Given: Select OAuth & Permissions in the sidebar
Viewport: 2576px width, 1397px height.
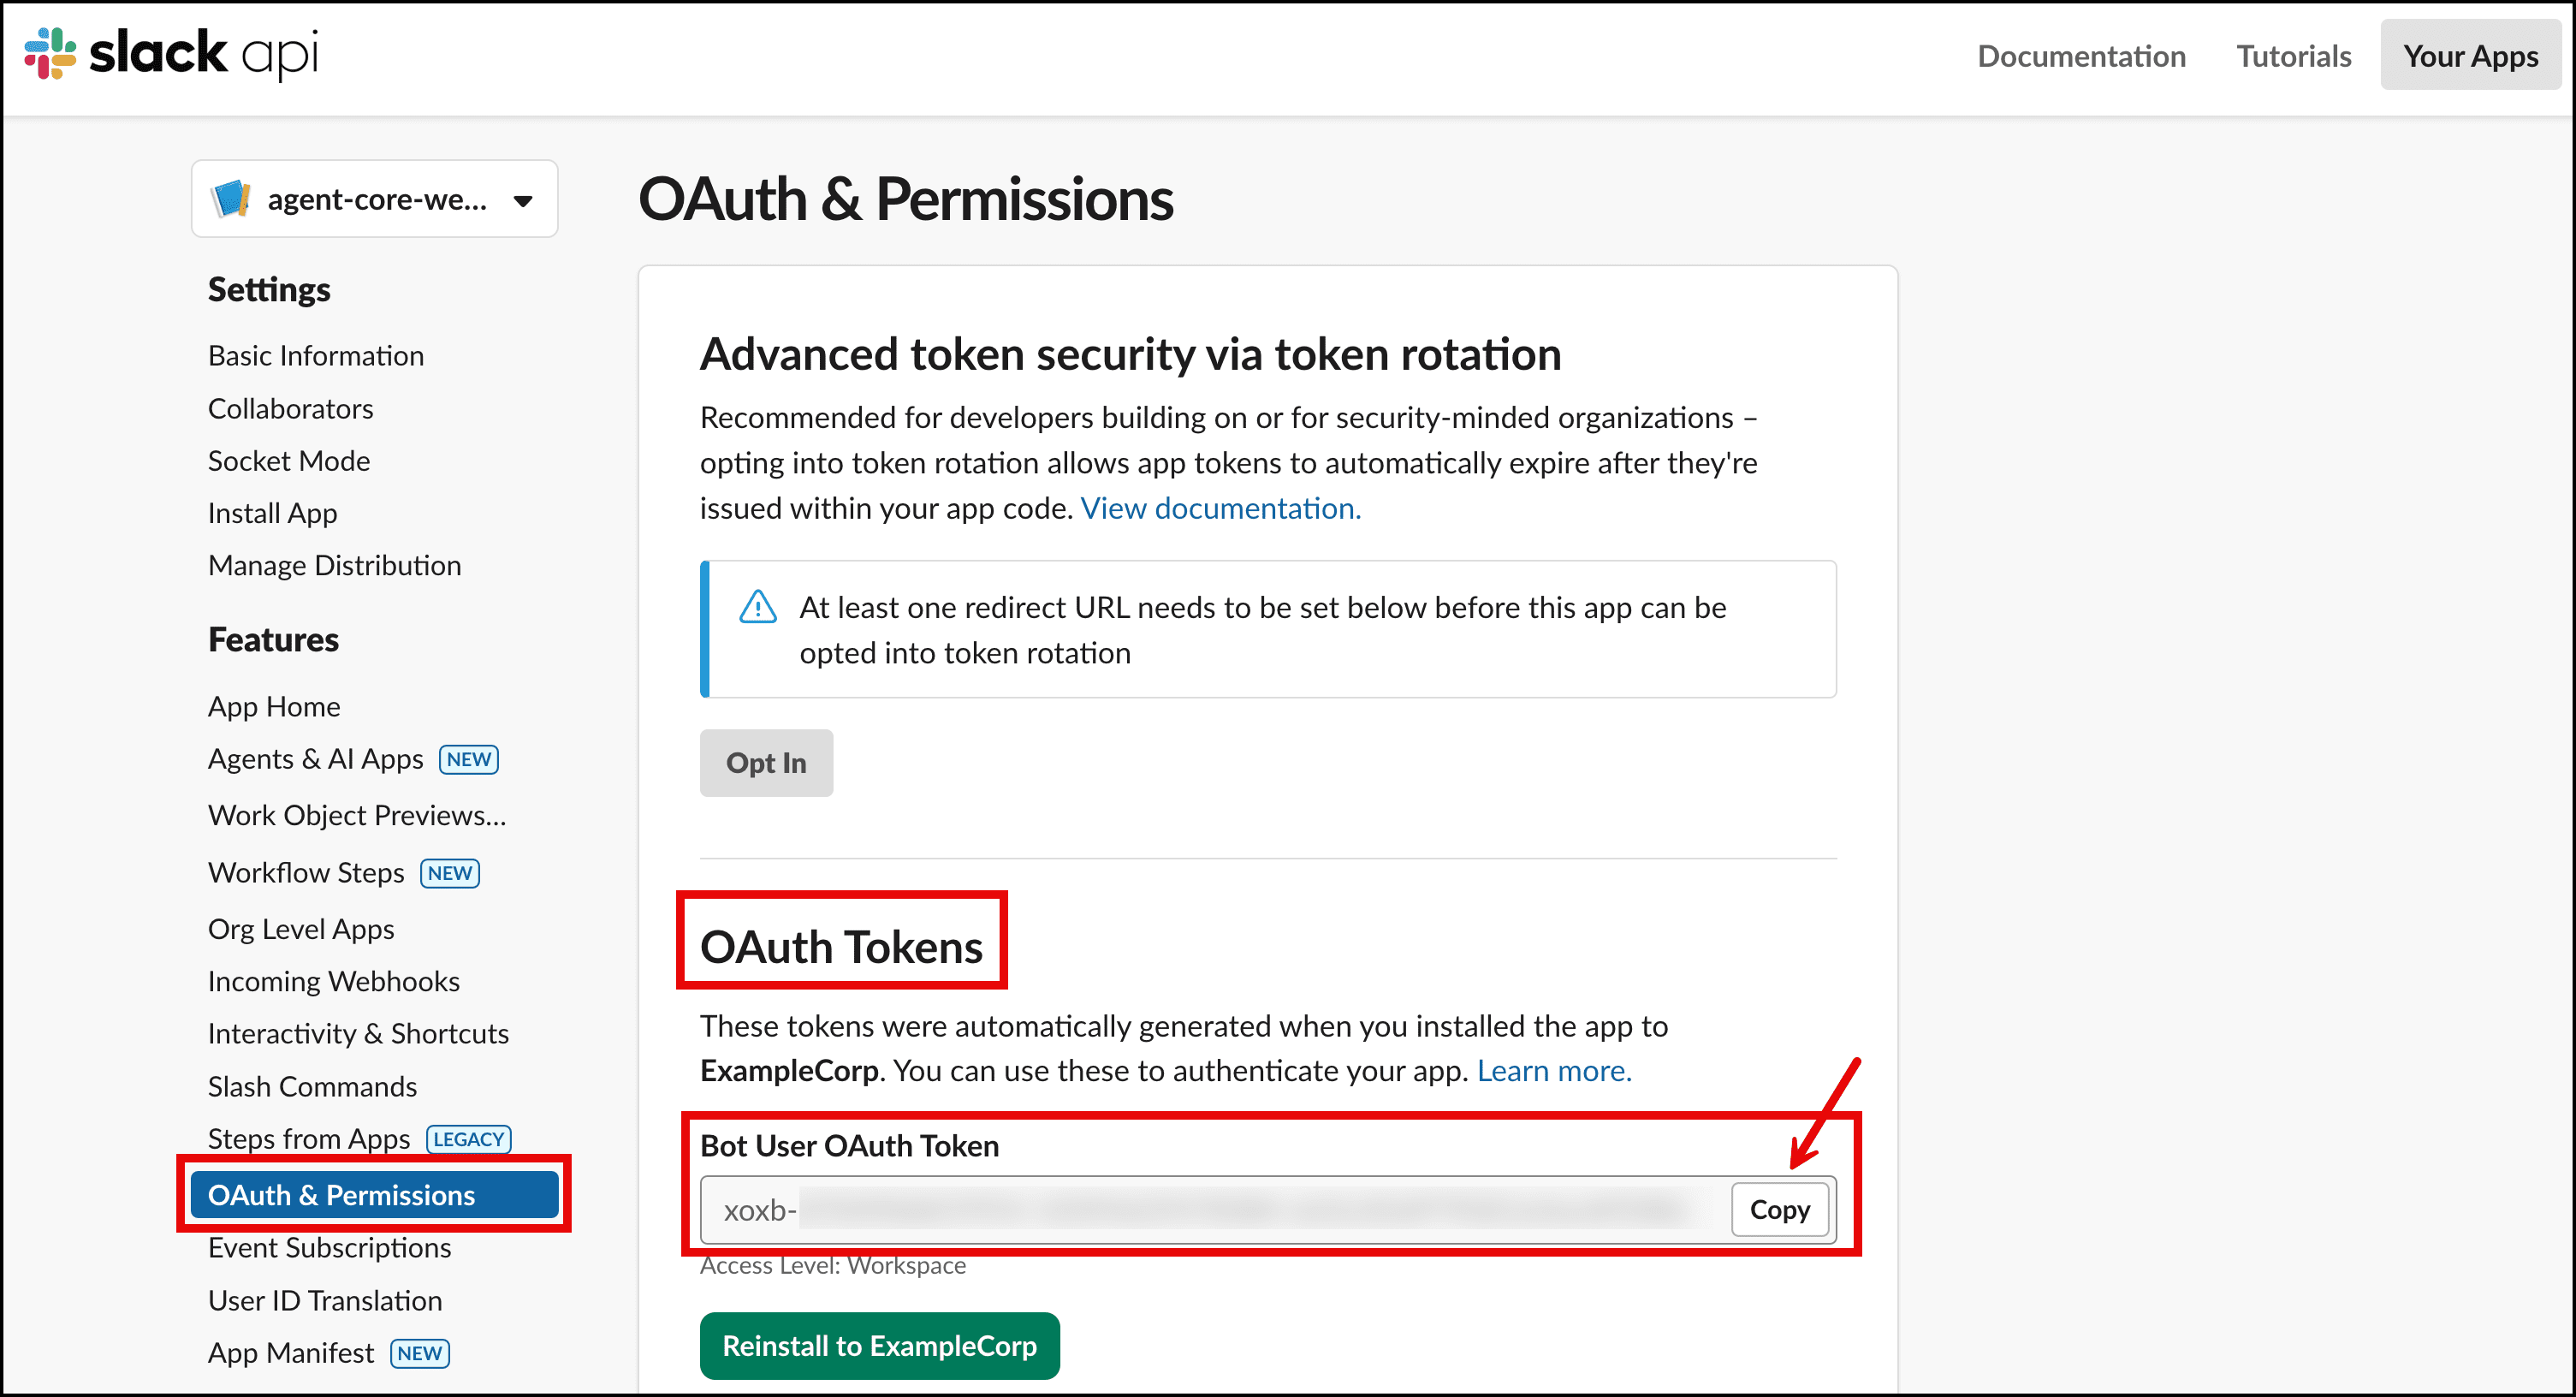Looking at the screenshot, I should tap(341, 1194).
